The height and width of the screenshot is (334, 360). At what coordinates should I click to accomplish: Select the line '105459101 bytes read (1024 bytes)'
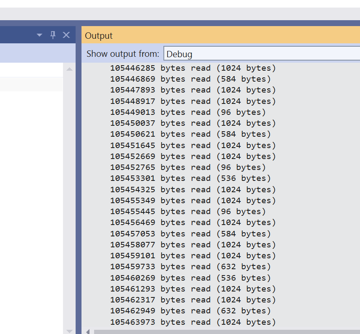[193, 256]
